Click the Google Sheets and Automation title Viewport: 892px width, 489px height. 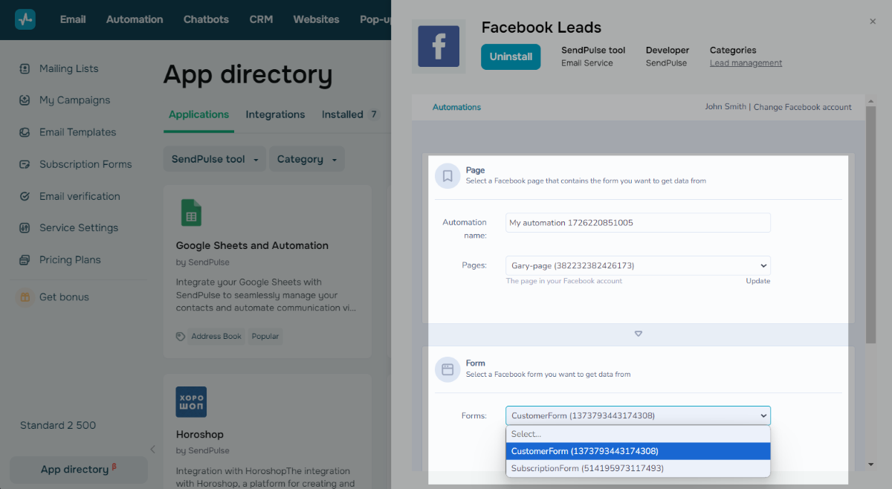click(x=252, y=245)
